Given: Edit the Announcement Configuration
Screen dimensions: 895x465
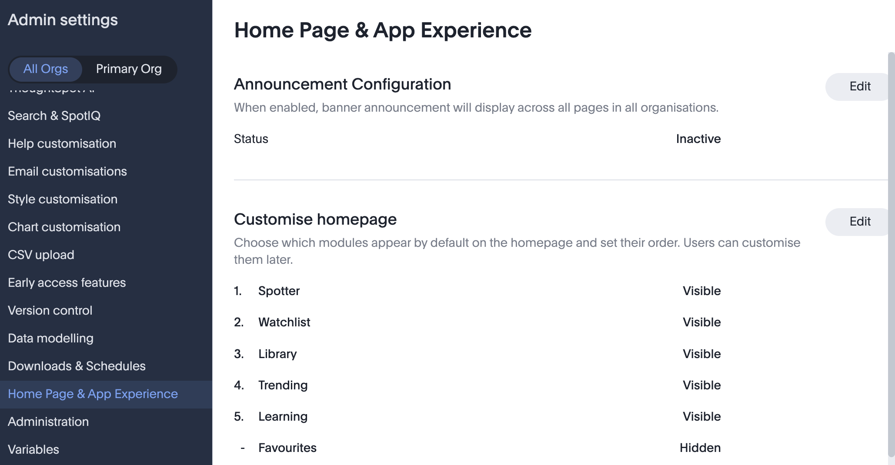Looking at the screenshot, I should 859,86.
